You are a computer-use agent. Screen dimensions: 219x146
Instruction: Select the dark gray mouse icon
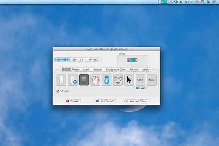[84, 80]
